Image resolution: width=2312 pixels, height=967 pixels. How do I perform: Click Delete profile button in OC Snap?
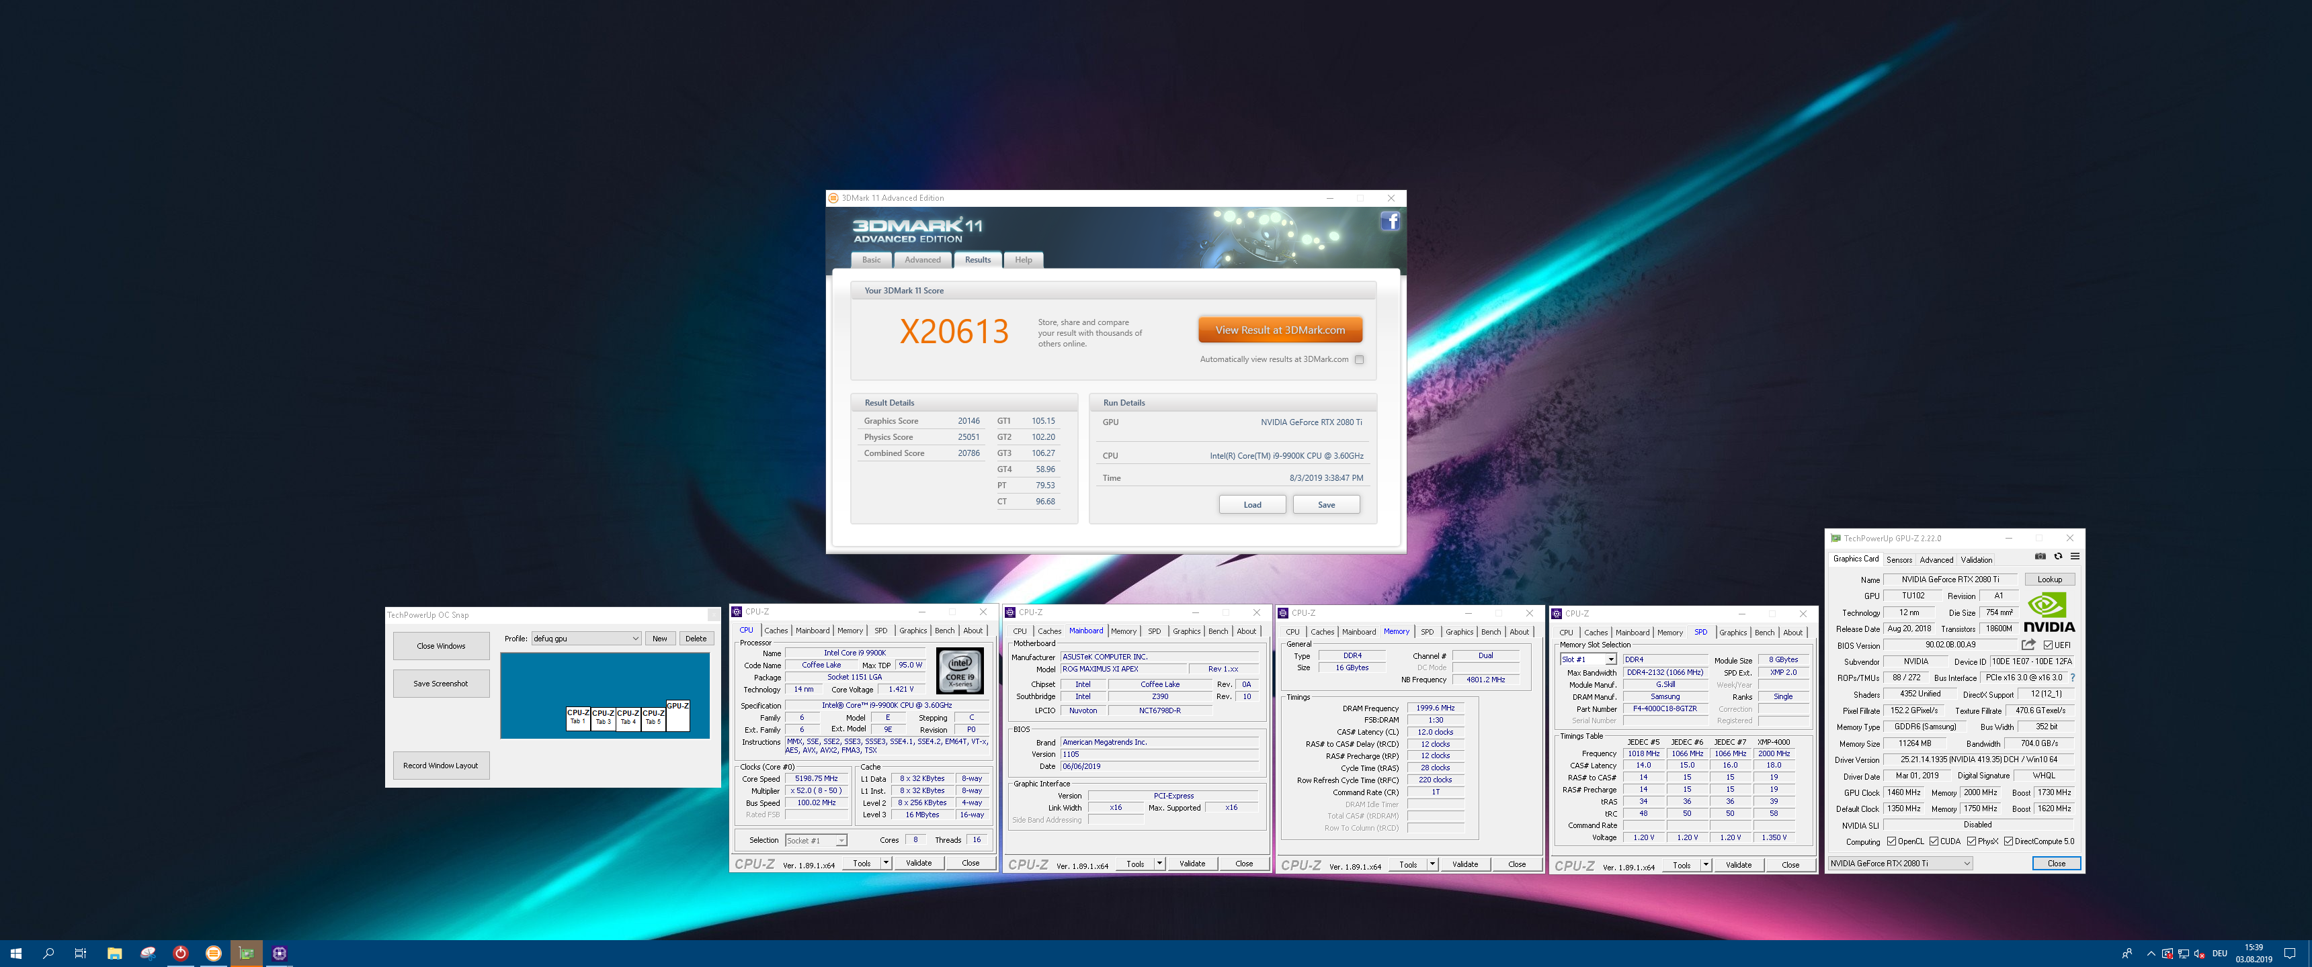pos(696,639)
